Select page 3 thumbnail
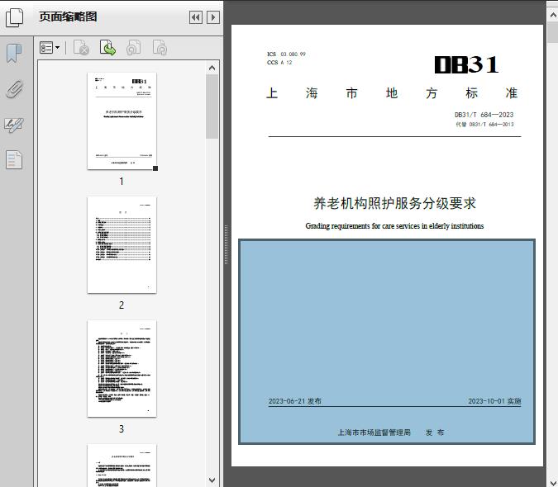 click(122, 369)
